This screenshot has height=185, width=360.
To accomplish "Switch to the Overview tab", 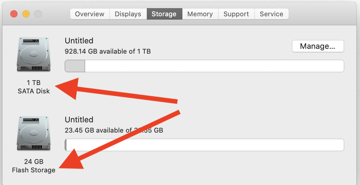I will pos(90,14).
